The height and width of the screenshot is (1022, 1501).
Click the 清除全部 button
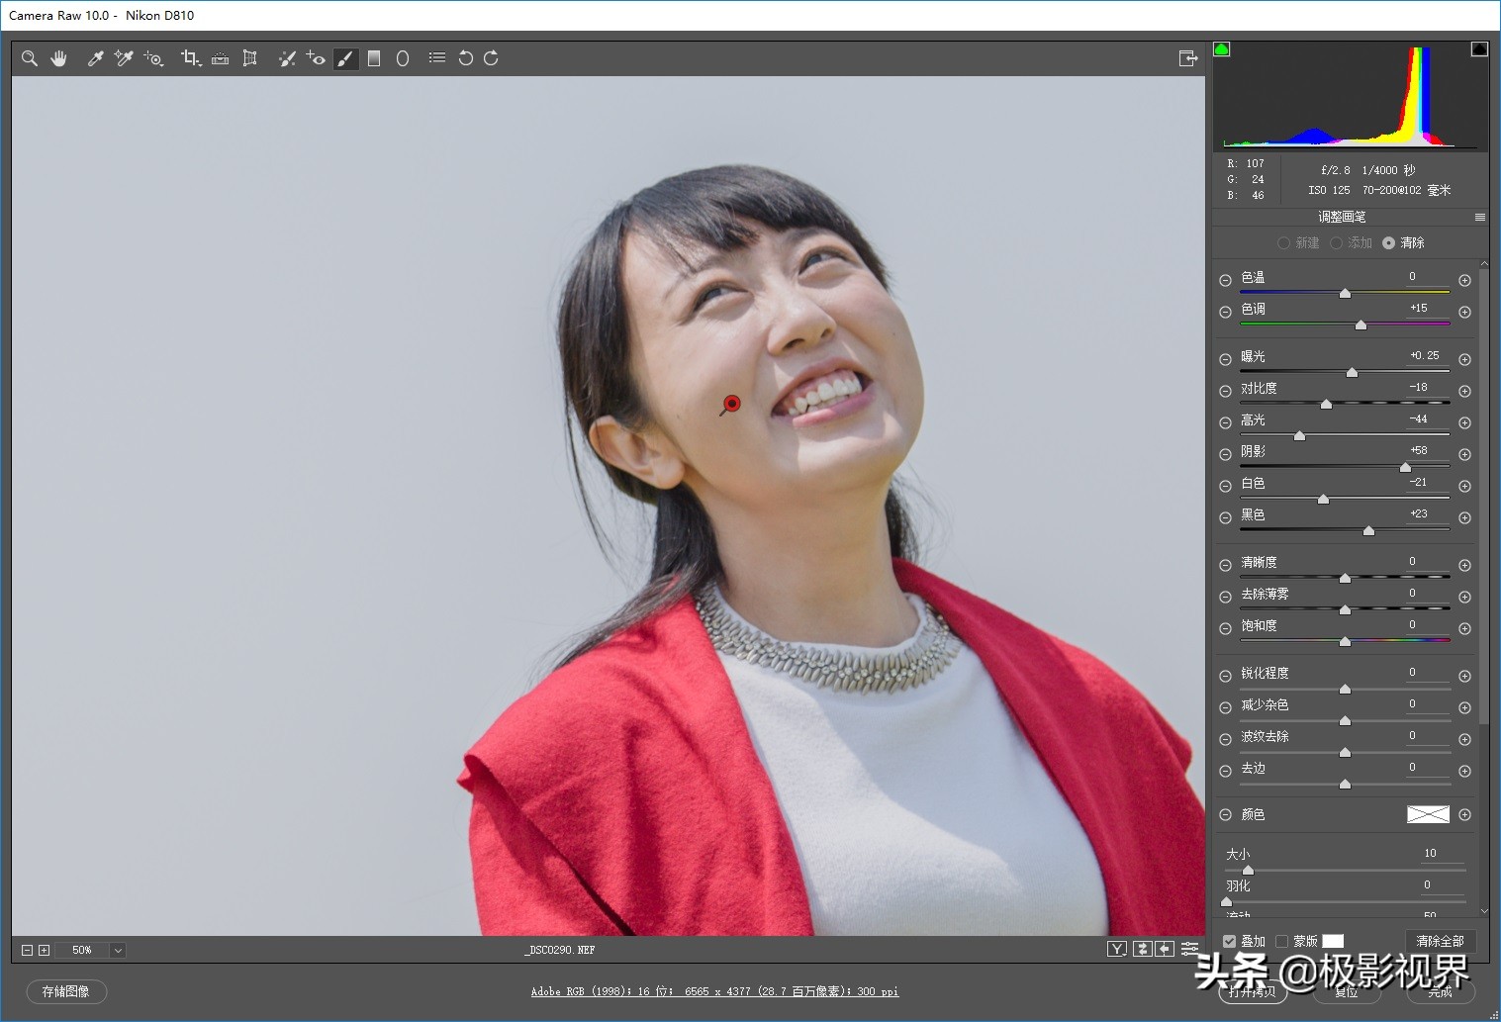pyautogui.click(x=1440, y=942)
